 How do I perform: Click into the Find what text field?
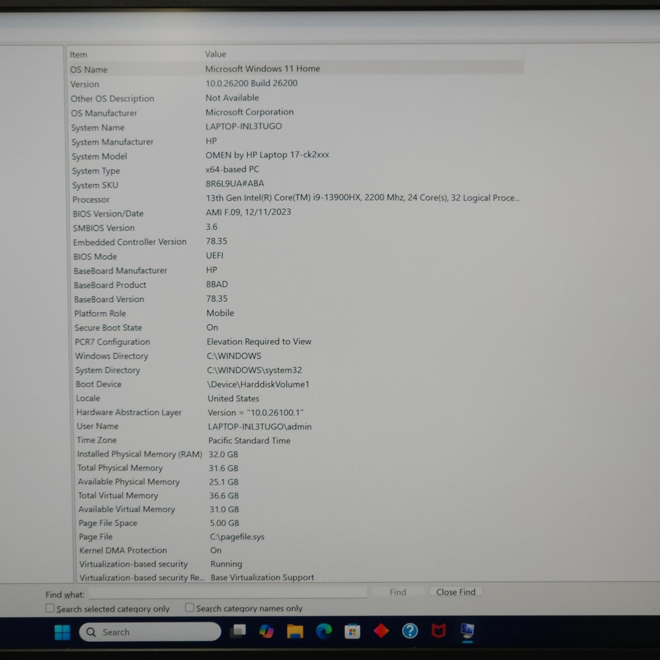(x=227, y=593)
